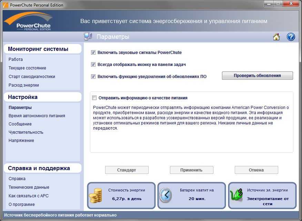The height and width of the screenshot is (221, 302).
Task: Open the Напряжение settings page
Action: click(x=21, y=140)
